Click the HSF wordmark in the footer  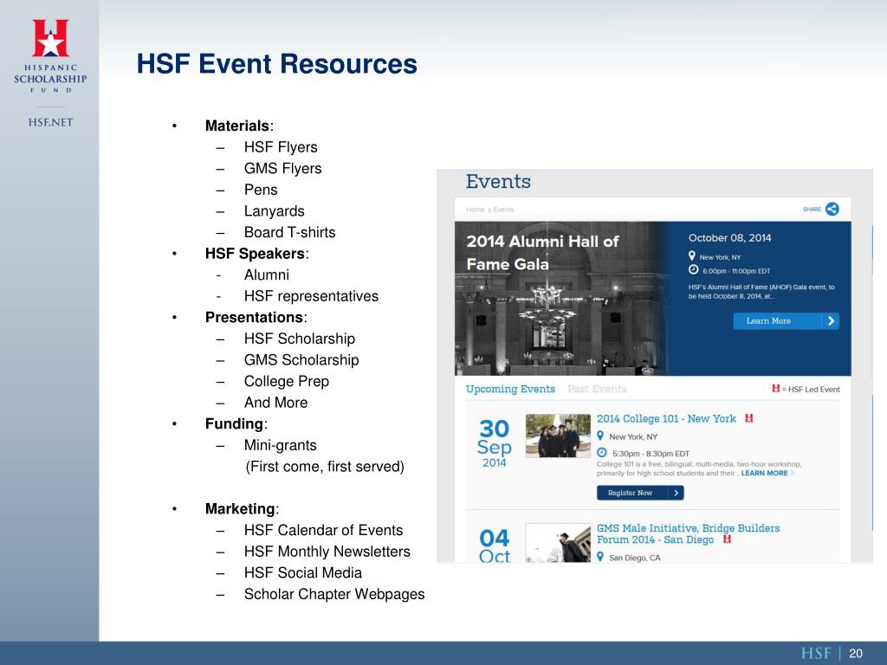(816, 654)
